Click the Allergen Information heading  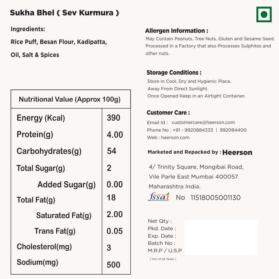point(177,31)
